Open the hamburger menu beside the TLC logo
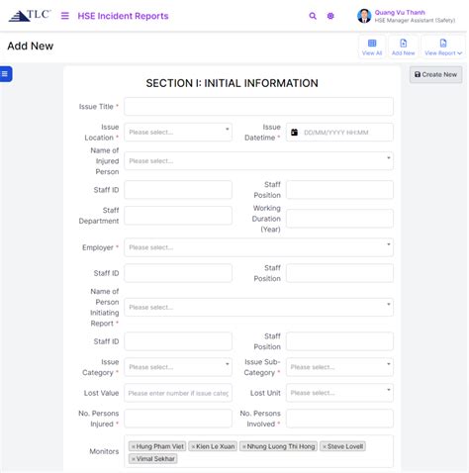 tap(65, 16)
